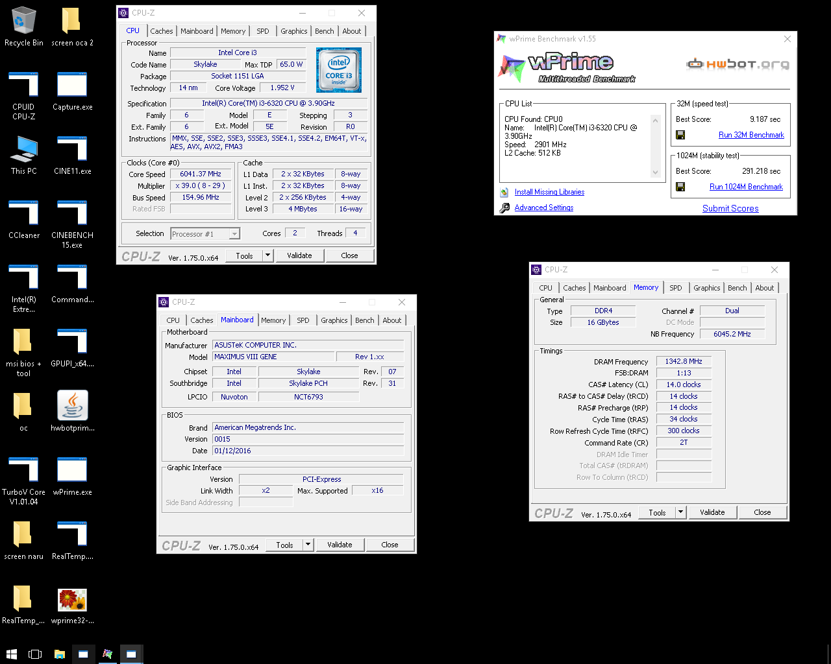831x664 pixels.
Task: Click Run 32M Benchmark link
Action: pyautogui.click(x=751, y=135)
